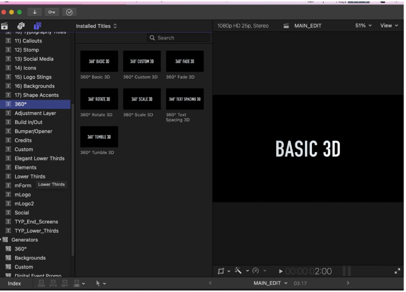Focus the titles Search field
Image resolution: width=406 pixels, height=292 pixels.
178,38
